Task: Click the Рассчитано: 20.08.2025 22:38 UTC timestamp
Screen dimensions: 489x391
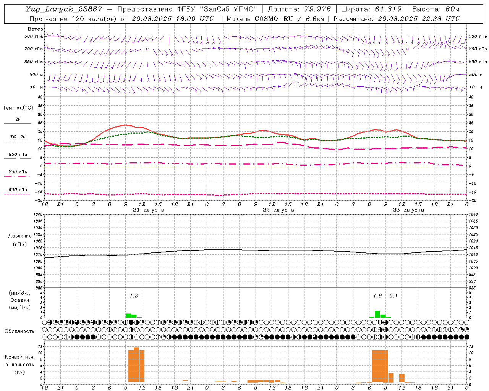Action: coord(397,19)
